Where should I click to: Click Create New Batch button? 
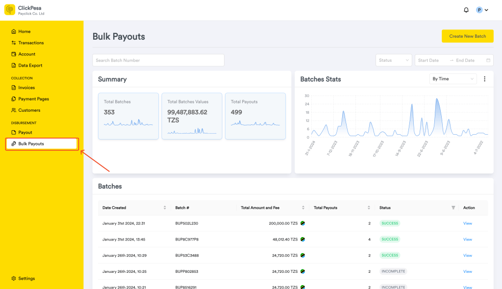pyautogui.click(x=467, y=36)
